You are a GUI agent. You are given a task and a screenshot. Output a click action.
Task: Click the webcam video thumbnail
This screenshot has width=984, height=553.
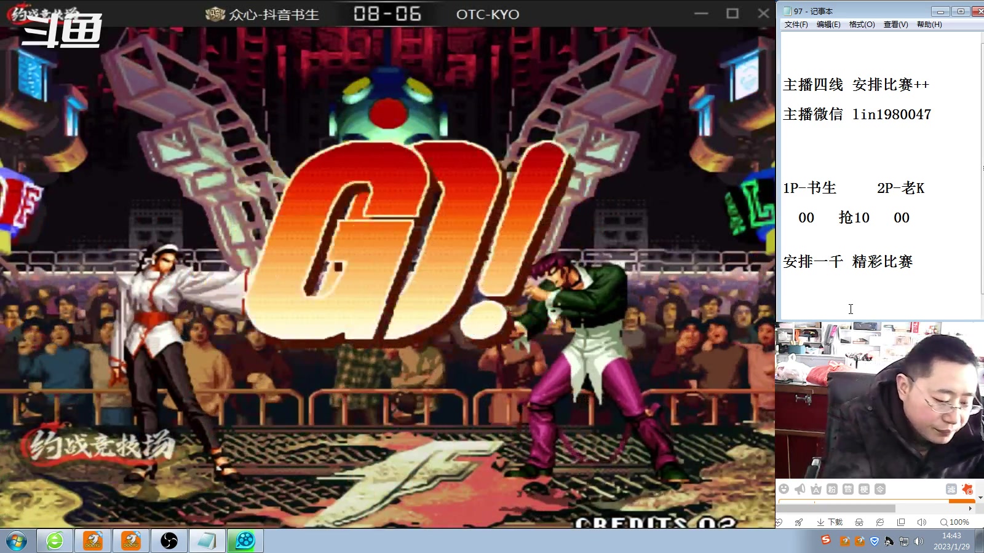point(879,400)
